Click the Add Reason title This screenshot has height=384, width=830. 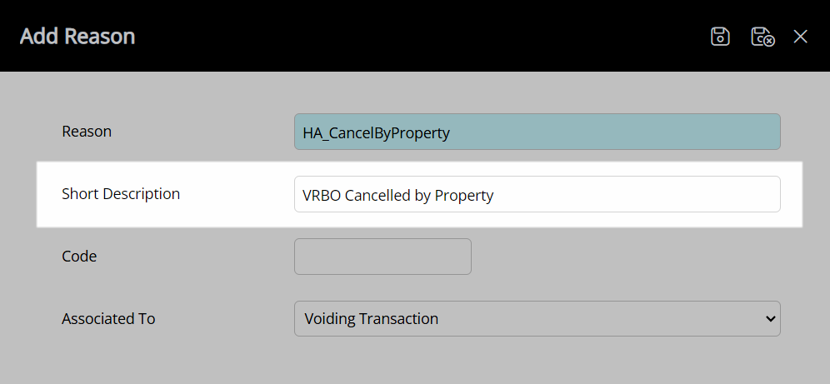point(77,36)
